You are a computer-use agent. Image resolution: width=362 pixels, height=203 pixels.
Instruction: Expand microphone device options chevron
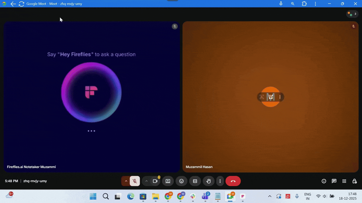coord(126,181)
